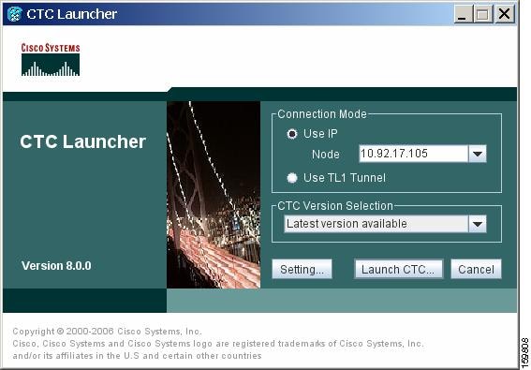Cancel the CTC Launcher dialog
This screenshot has width=531, height=370.
(x=476, y=270)
